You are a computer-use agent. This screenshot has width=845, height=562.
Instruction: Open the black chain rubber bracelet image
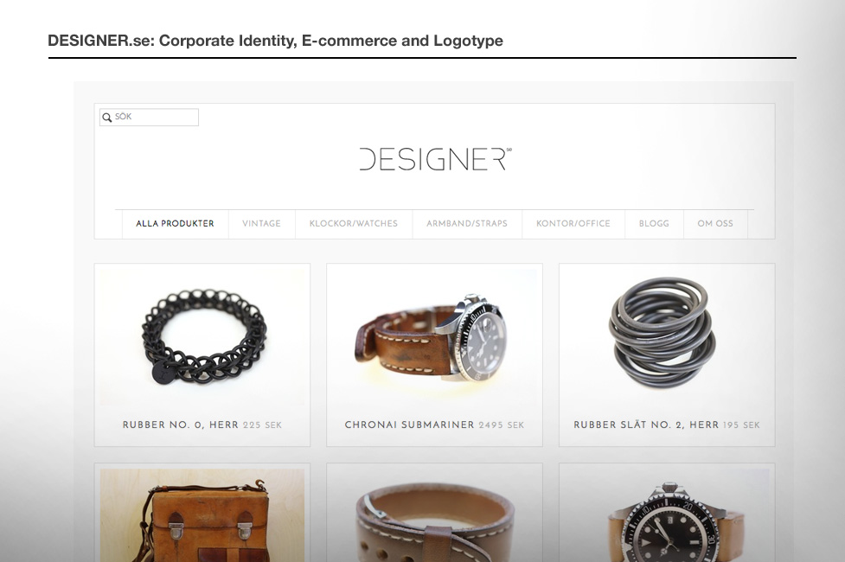click(202, 337)
